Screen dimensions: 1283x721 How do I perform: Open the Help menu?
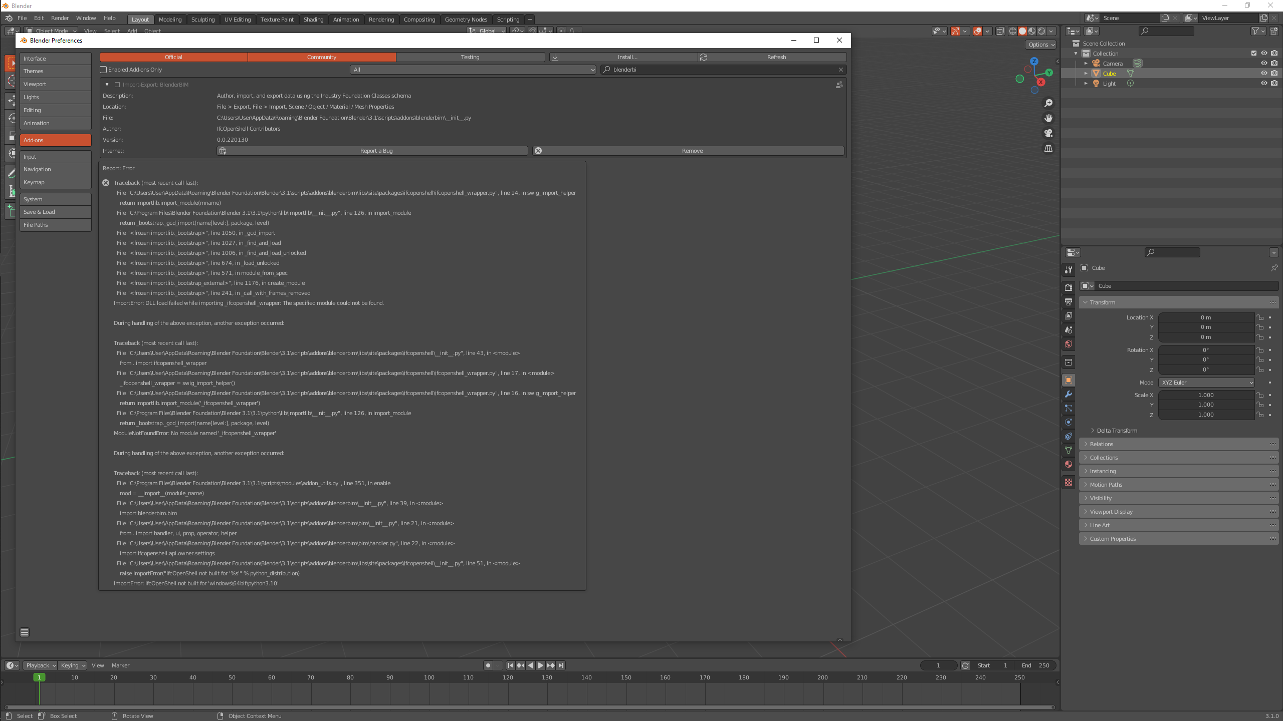110,18
